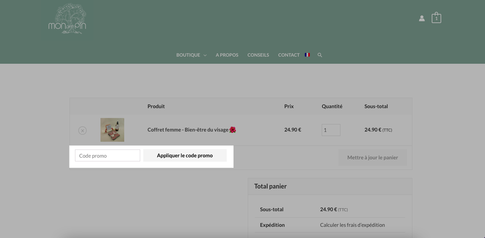The height and width of the screenshot is (238, 485).
Task: Click the quantity field for Coffret femme
Action: 331,130
